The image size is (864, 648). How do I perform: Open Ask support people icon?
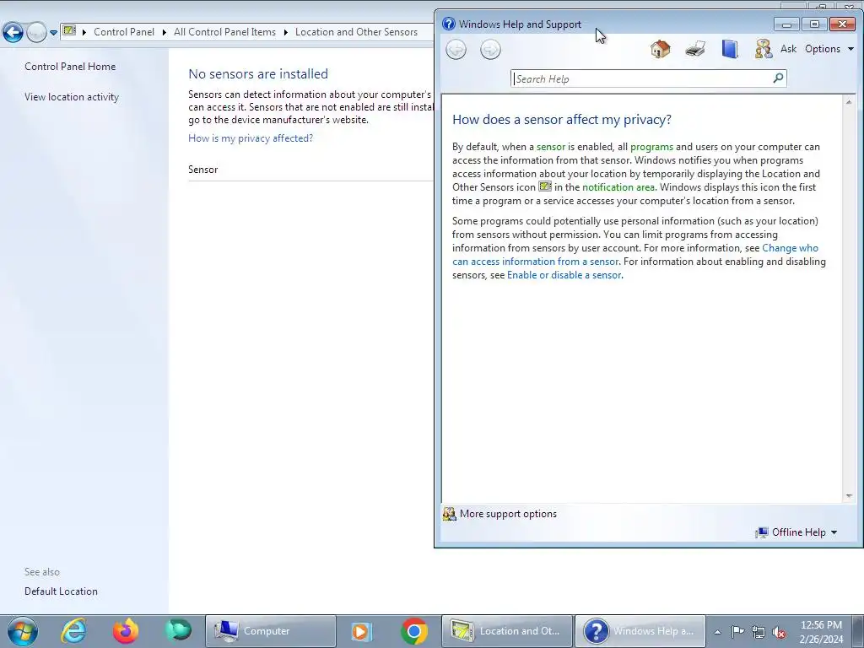click(763, 49)
